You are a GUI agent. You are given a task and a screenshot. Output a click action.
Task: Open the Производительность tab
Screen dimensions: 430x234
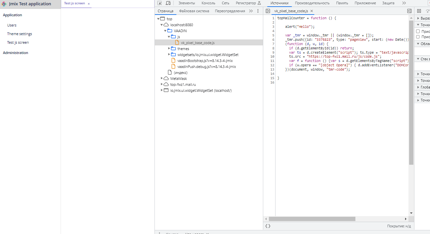tap(312, 3)
